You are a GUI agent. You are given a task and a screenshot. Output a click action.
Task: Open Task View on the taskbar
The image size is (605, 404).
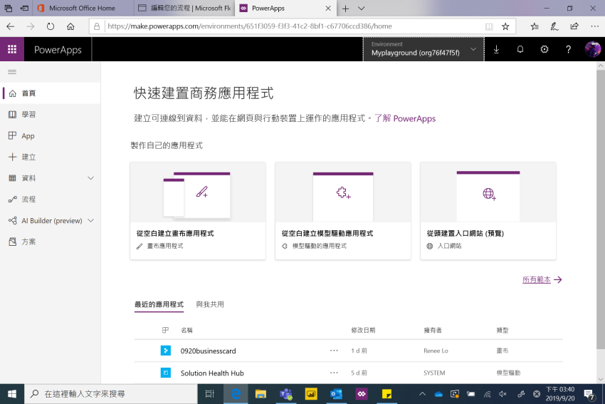pyautogui.click(x=209, y=394)
